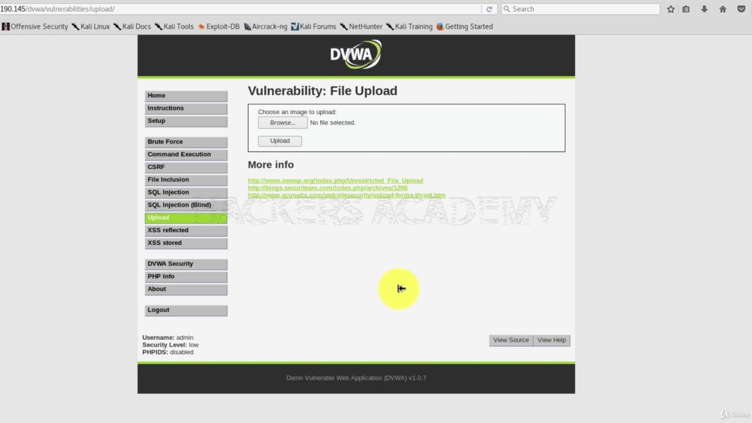The height and width of the screenshot is (423, 752).
Task: Click the 'More info' heading
Action: pyautogui.click(x=271, y=165)
